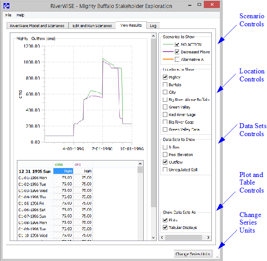Screen dimensions: 267x261
Task: Click the RiverWISE app icon in title bar
Action: (x=7, y=6)
